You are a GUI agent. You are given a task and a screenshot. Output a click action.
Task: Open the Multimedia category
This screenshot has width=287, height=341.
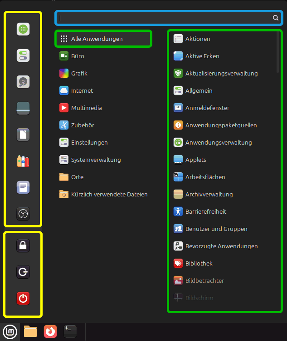pos(86,108)
